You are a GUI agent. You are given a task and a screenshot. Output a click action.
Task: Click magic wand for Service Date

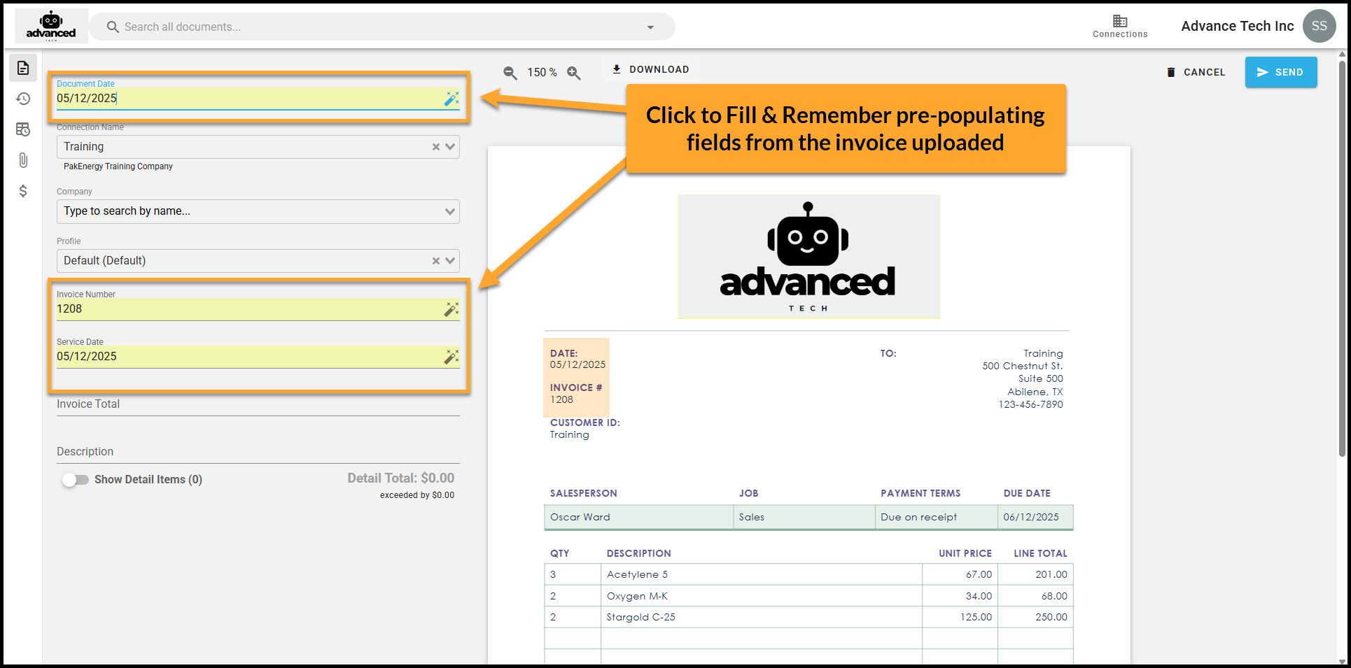451,357
